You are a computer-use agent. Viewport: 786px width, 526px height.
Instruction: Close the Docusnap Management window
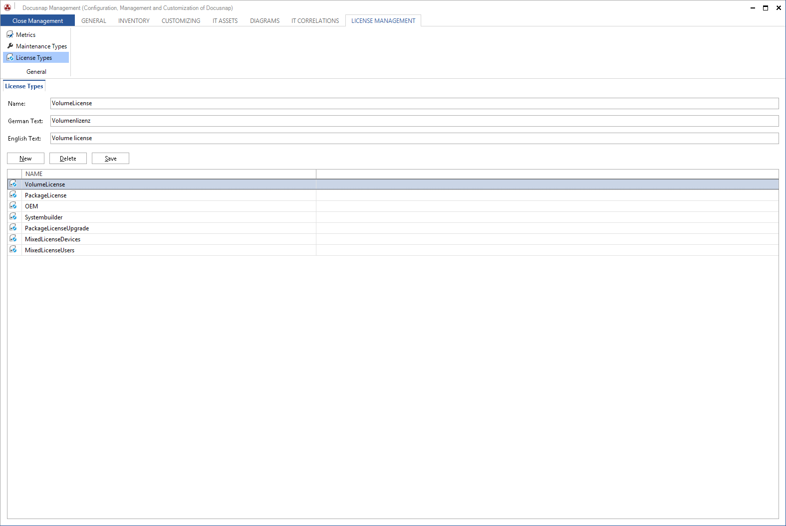(x=779, y=7)
